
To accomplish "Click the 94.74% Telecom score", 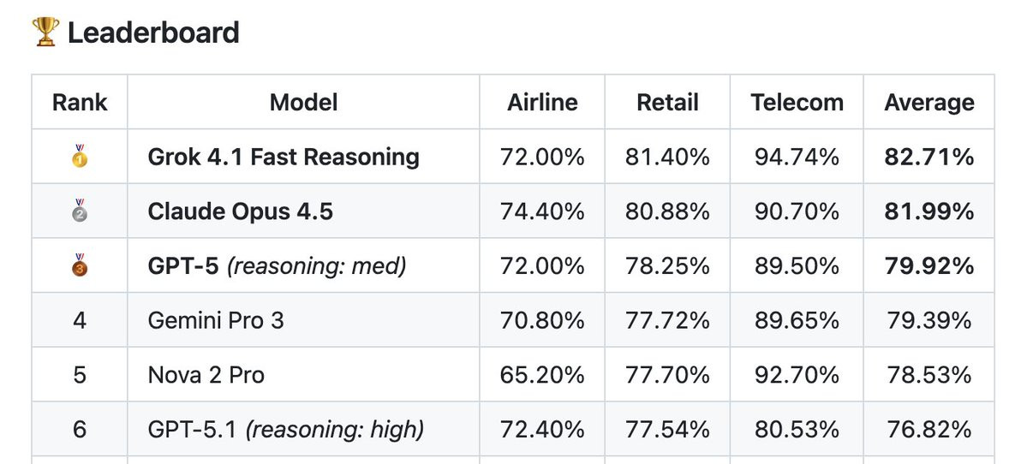I will tap(797, 157).
